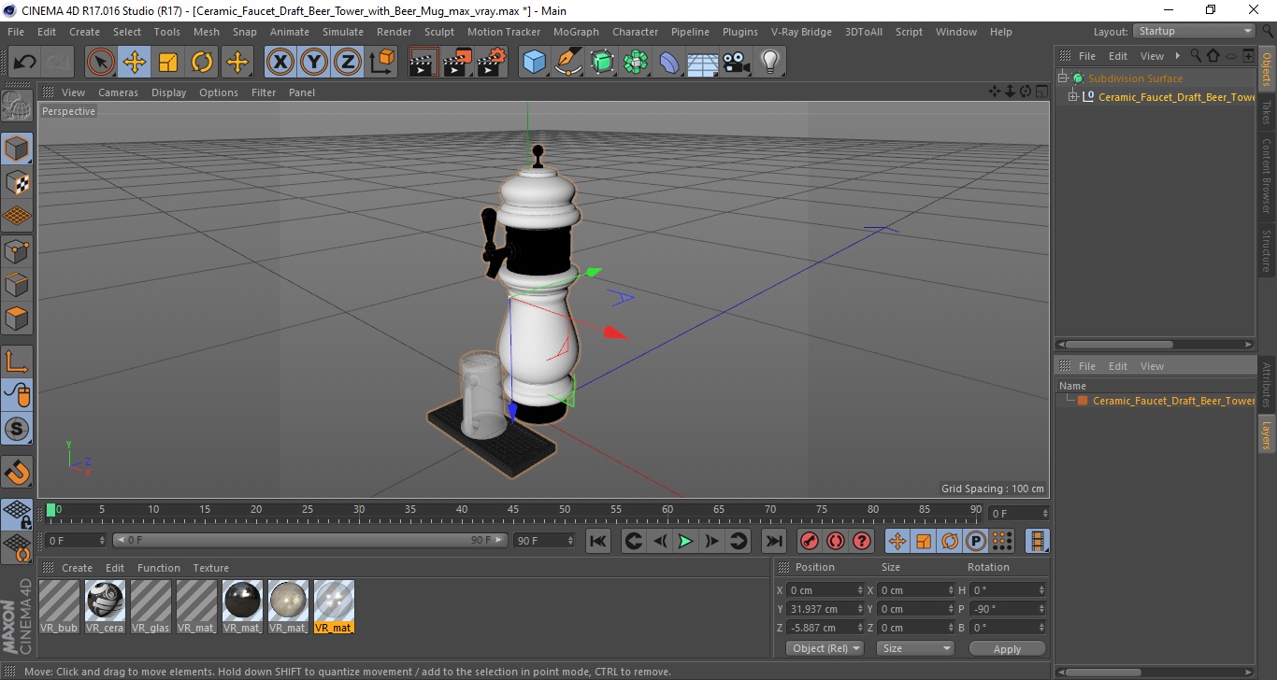Add a Floor environment object
This screenshot has width=1277, height=680.
(703, 63)
